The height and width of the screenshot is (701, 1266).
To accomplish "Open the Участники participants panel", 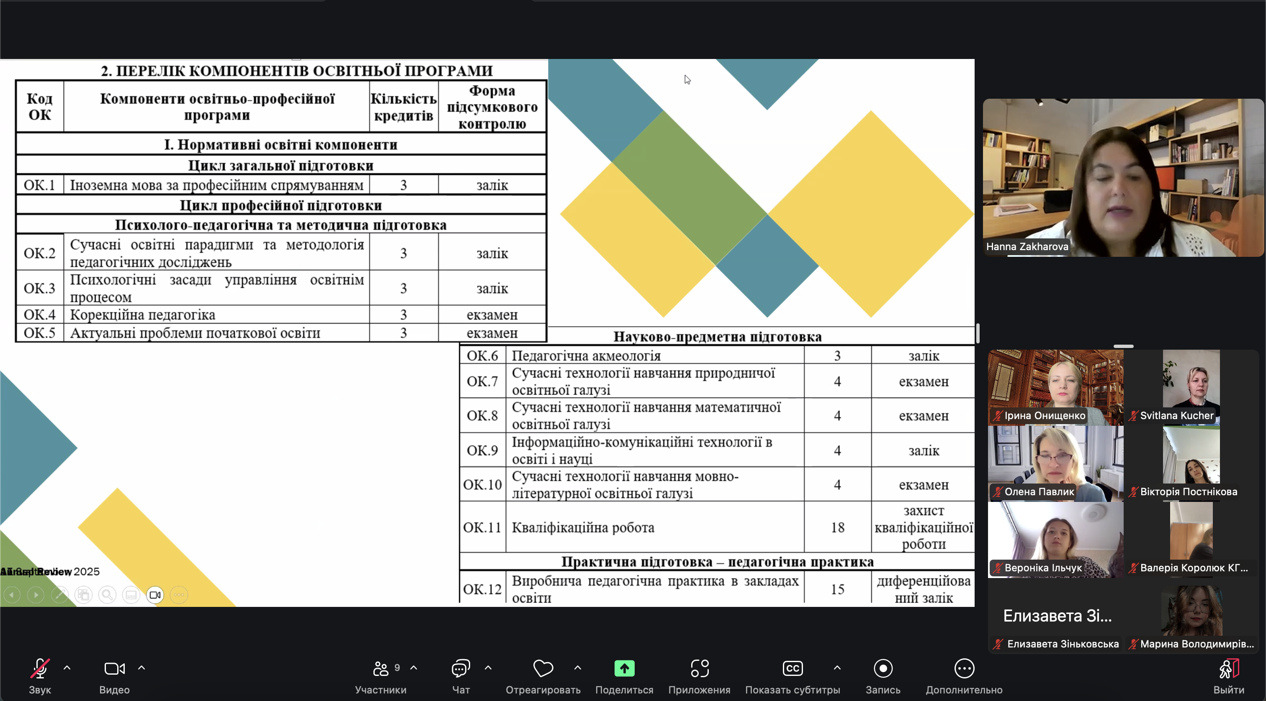I will [x=381, y=669].
